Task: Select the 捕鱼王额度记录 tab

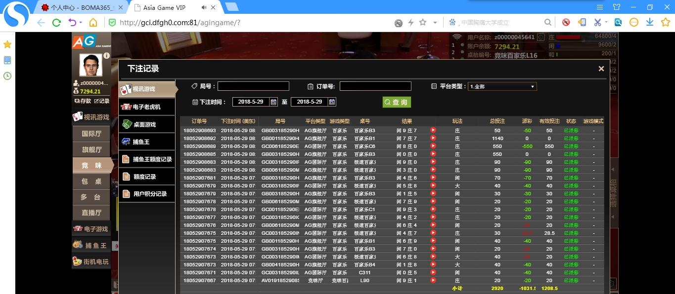Action: (x=147, y=159)
